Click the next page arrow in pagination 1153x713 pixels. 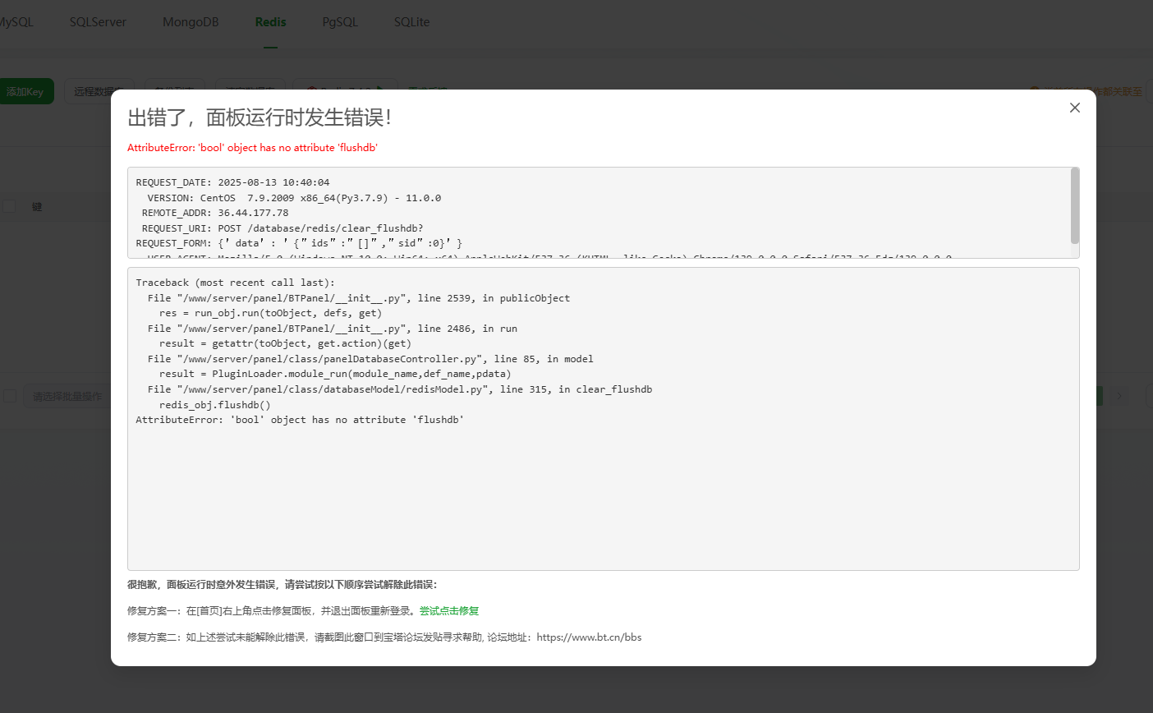click(1119, 396)
